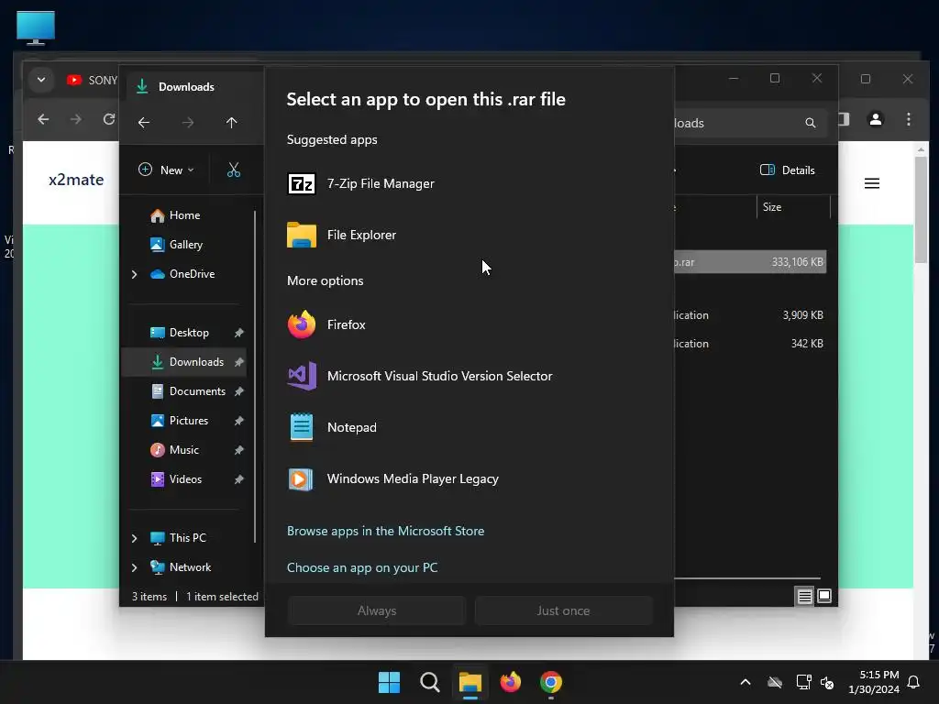The width and height of the screenshot is (939, 704).
Task: Toggle the Details pane button
Action: coord(787,170)
